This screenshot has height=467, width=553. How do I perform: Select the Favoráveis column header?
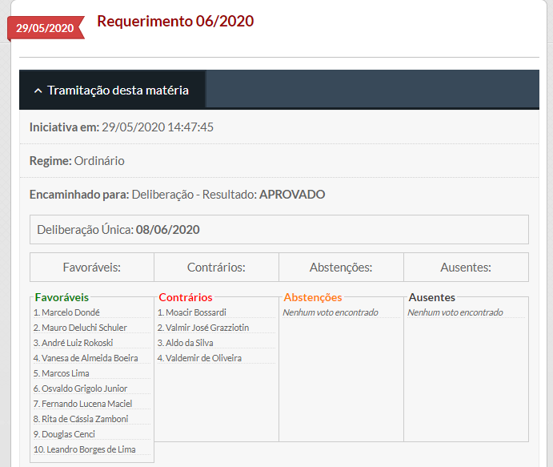click(91, 268)
